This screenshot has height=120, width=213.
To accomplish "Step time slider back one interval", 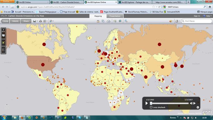I will [191, 103].
